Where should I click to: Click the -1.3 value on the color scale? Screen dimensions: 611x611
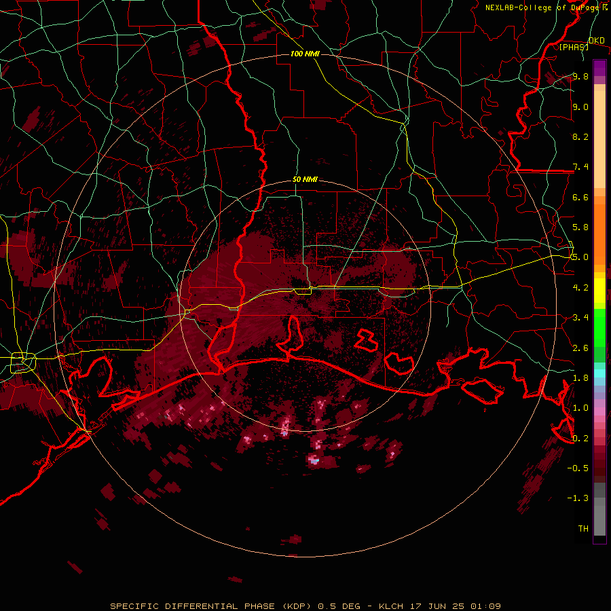coord(578,498)
